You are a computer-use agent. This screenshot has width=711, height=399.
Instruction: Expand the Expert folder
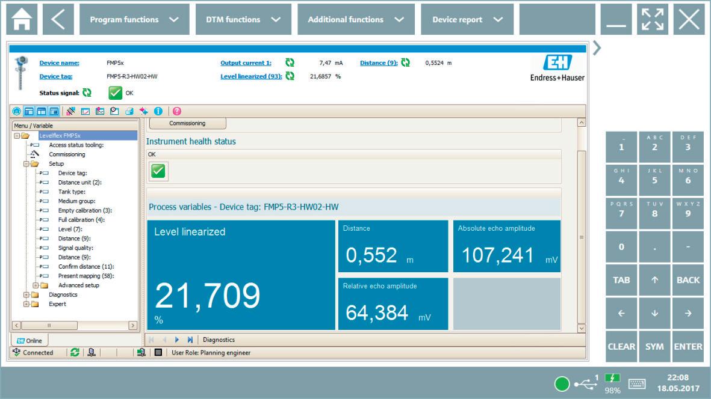[x=26, y=304]
